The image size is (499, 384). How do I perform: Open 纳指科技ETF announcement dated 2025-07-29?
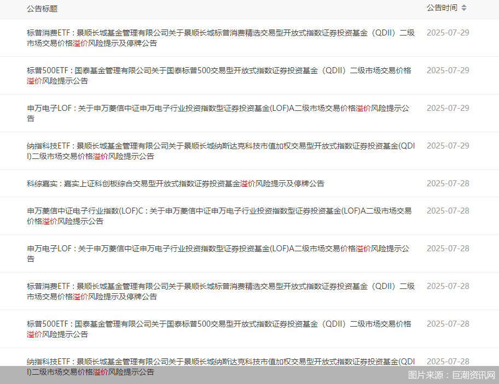click(x=221, y=151)
